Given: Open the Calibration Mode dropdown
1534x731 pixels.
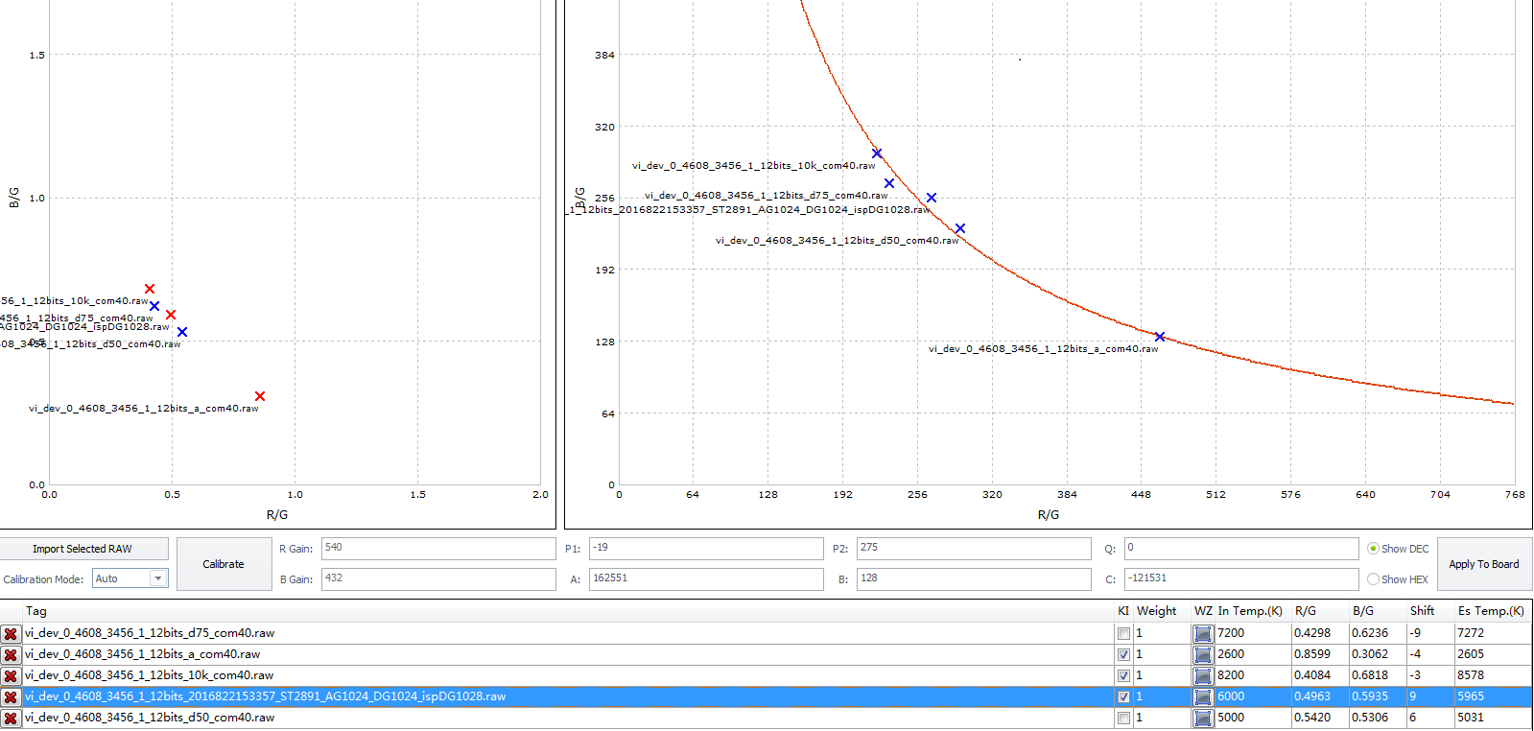Looking at the screenshot, I should 158,578.
